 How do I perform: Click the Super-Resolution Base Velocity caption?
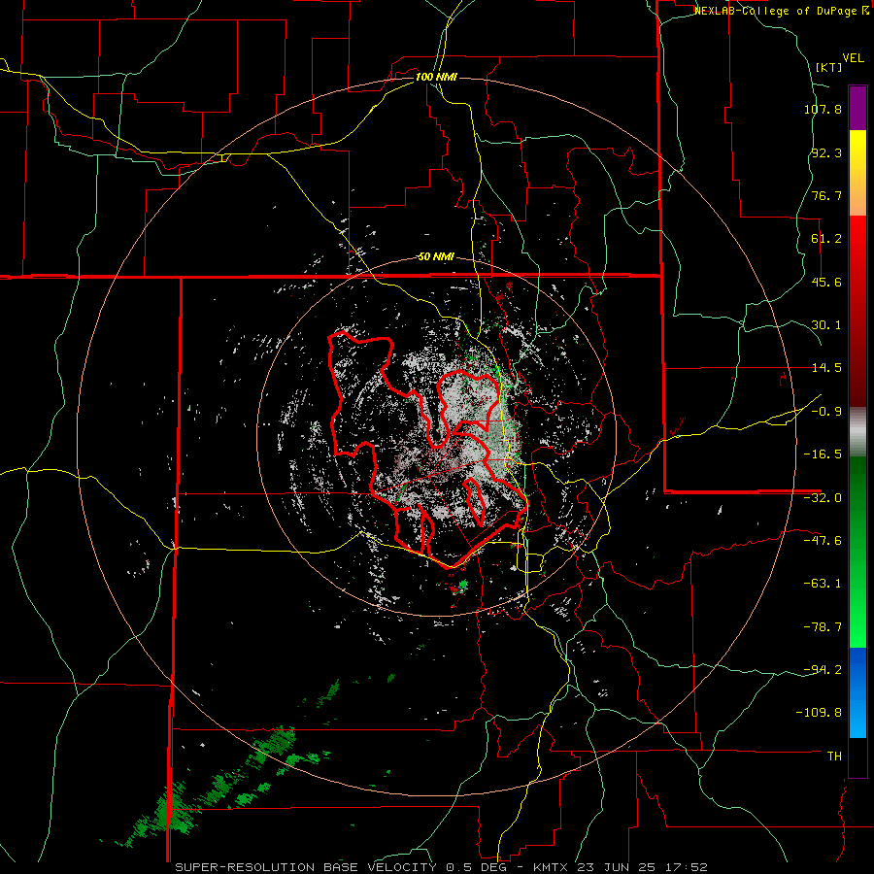(442, 867)
